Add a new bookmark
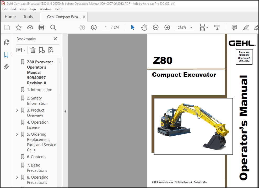Screen dimensions: 259x188 point(42,50)
